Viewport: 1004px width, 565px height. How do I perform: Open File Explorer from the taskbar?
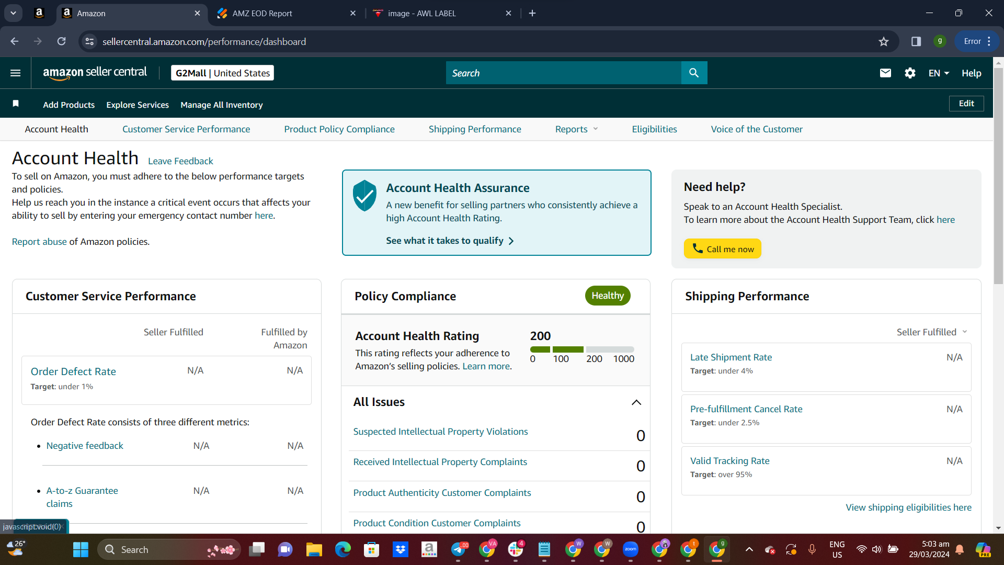[x=314, y=549]
